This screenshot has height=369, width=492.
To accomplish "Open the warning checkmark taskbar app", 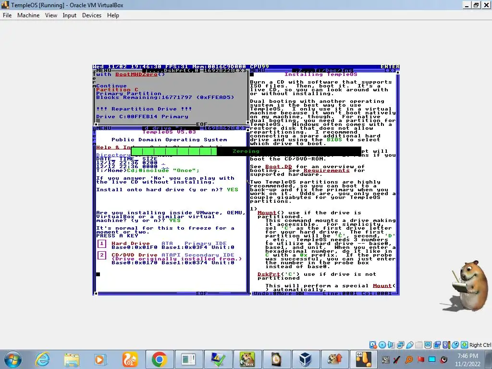I will [x=218, y=359].
